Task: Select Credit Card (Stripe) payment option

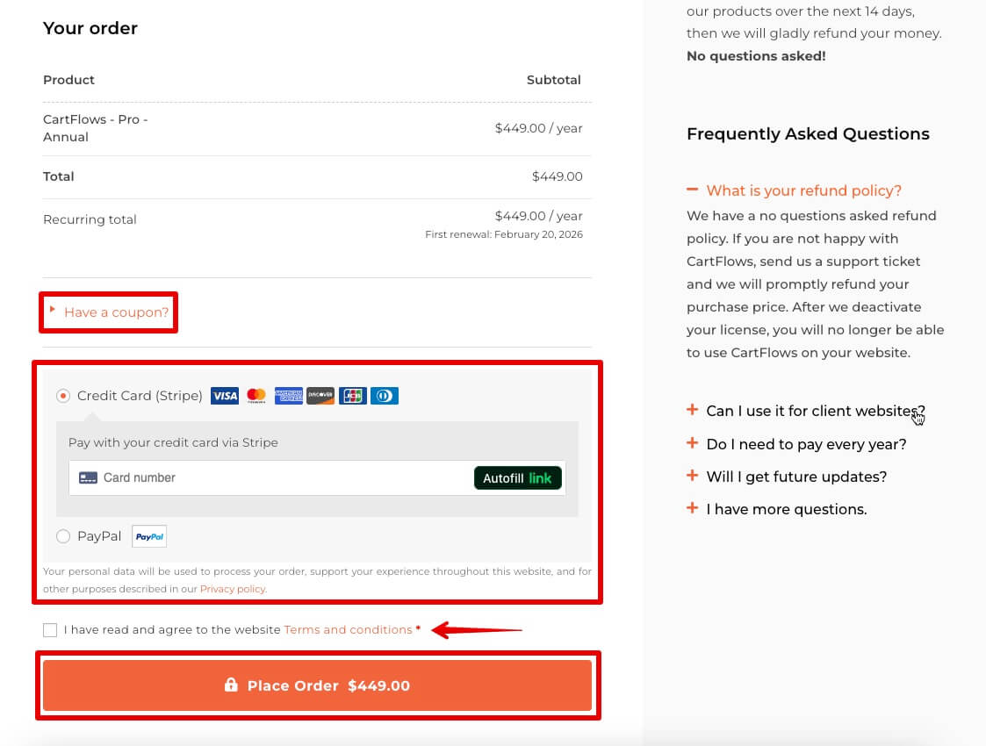Action: click(x=63, y=396)
